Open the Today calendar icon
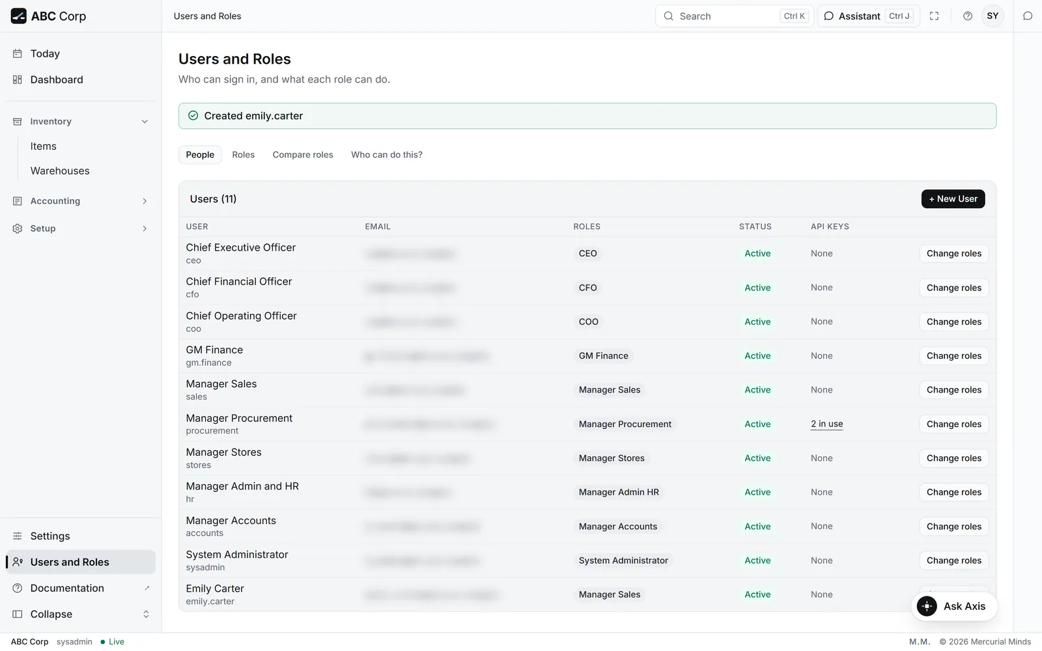The width and height of the screenshot is (1042, 651). [x=18, y=53]
